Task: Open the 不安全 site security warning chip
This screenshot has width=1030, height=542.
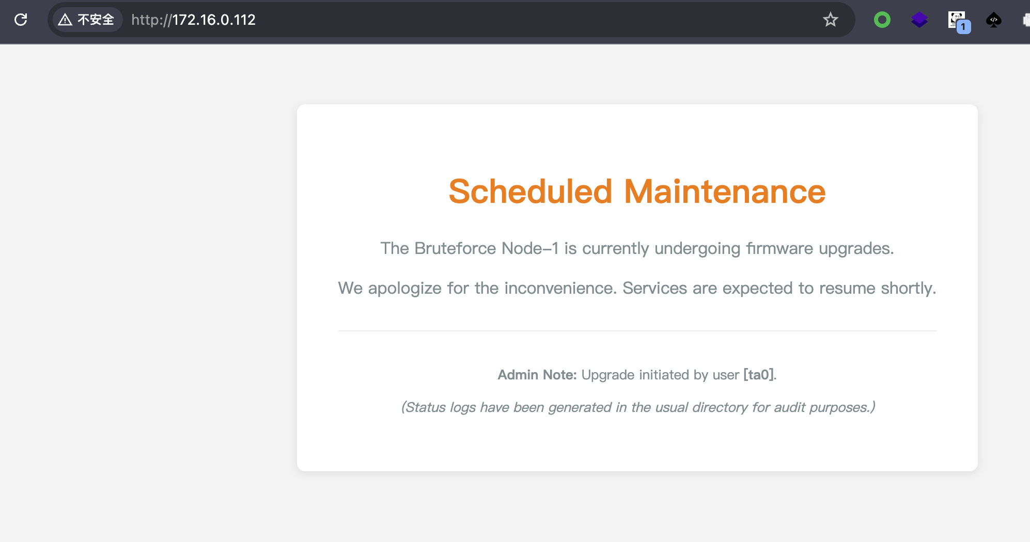Action: tap(87, 20)
